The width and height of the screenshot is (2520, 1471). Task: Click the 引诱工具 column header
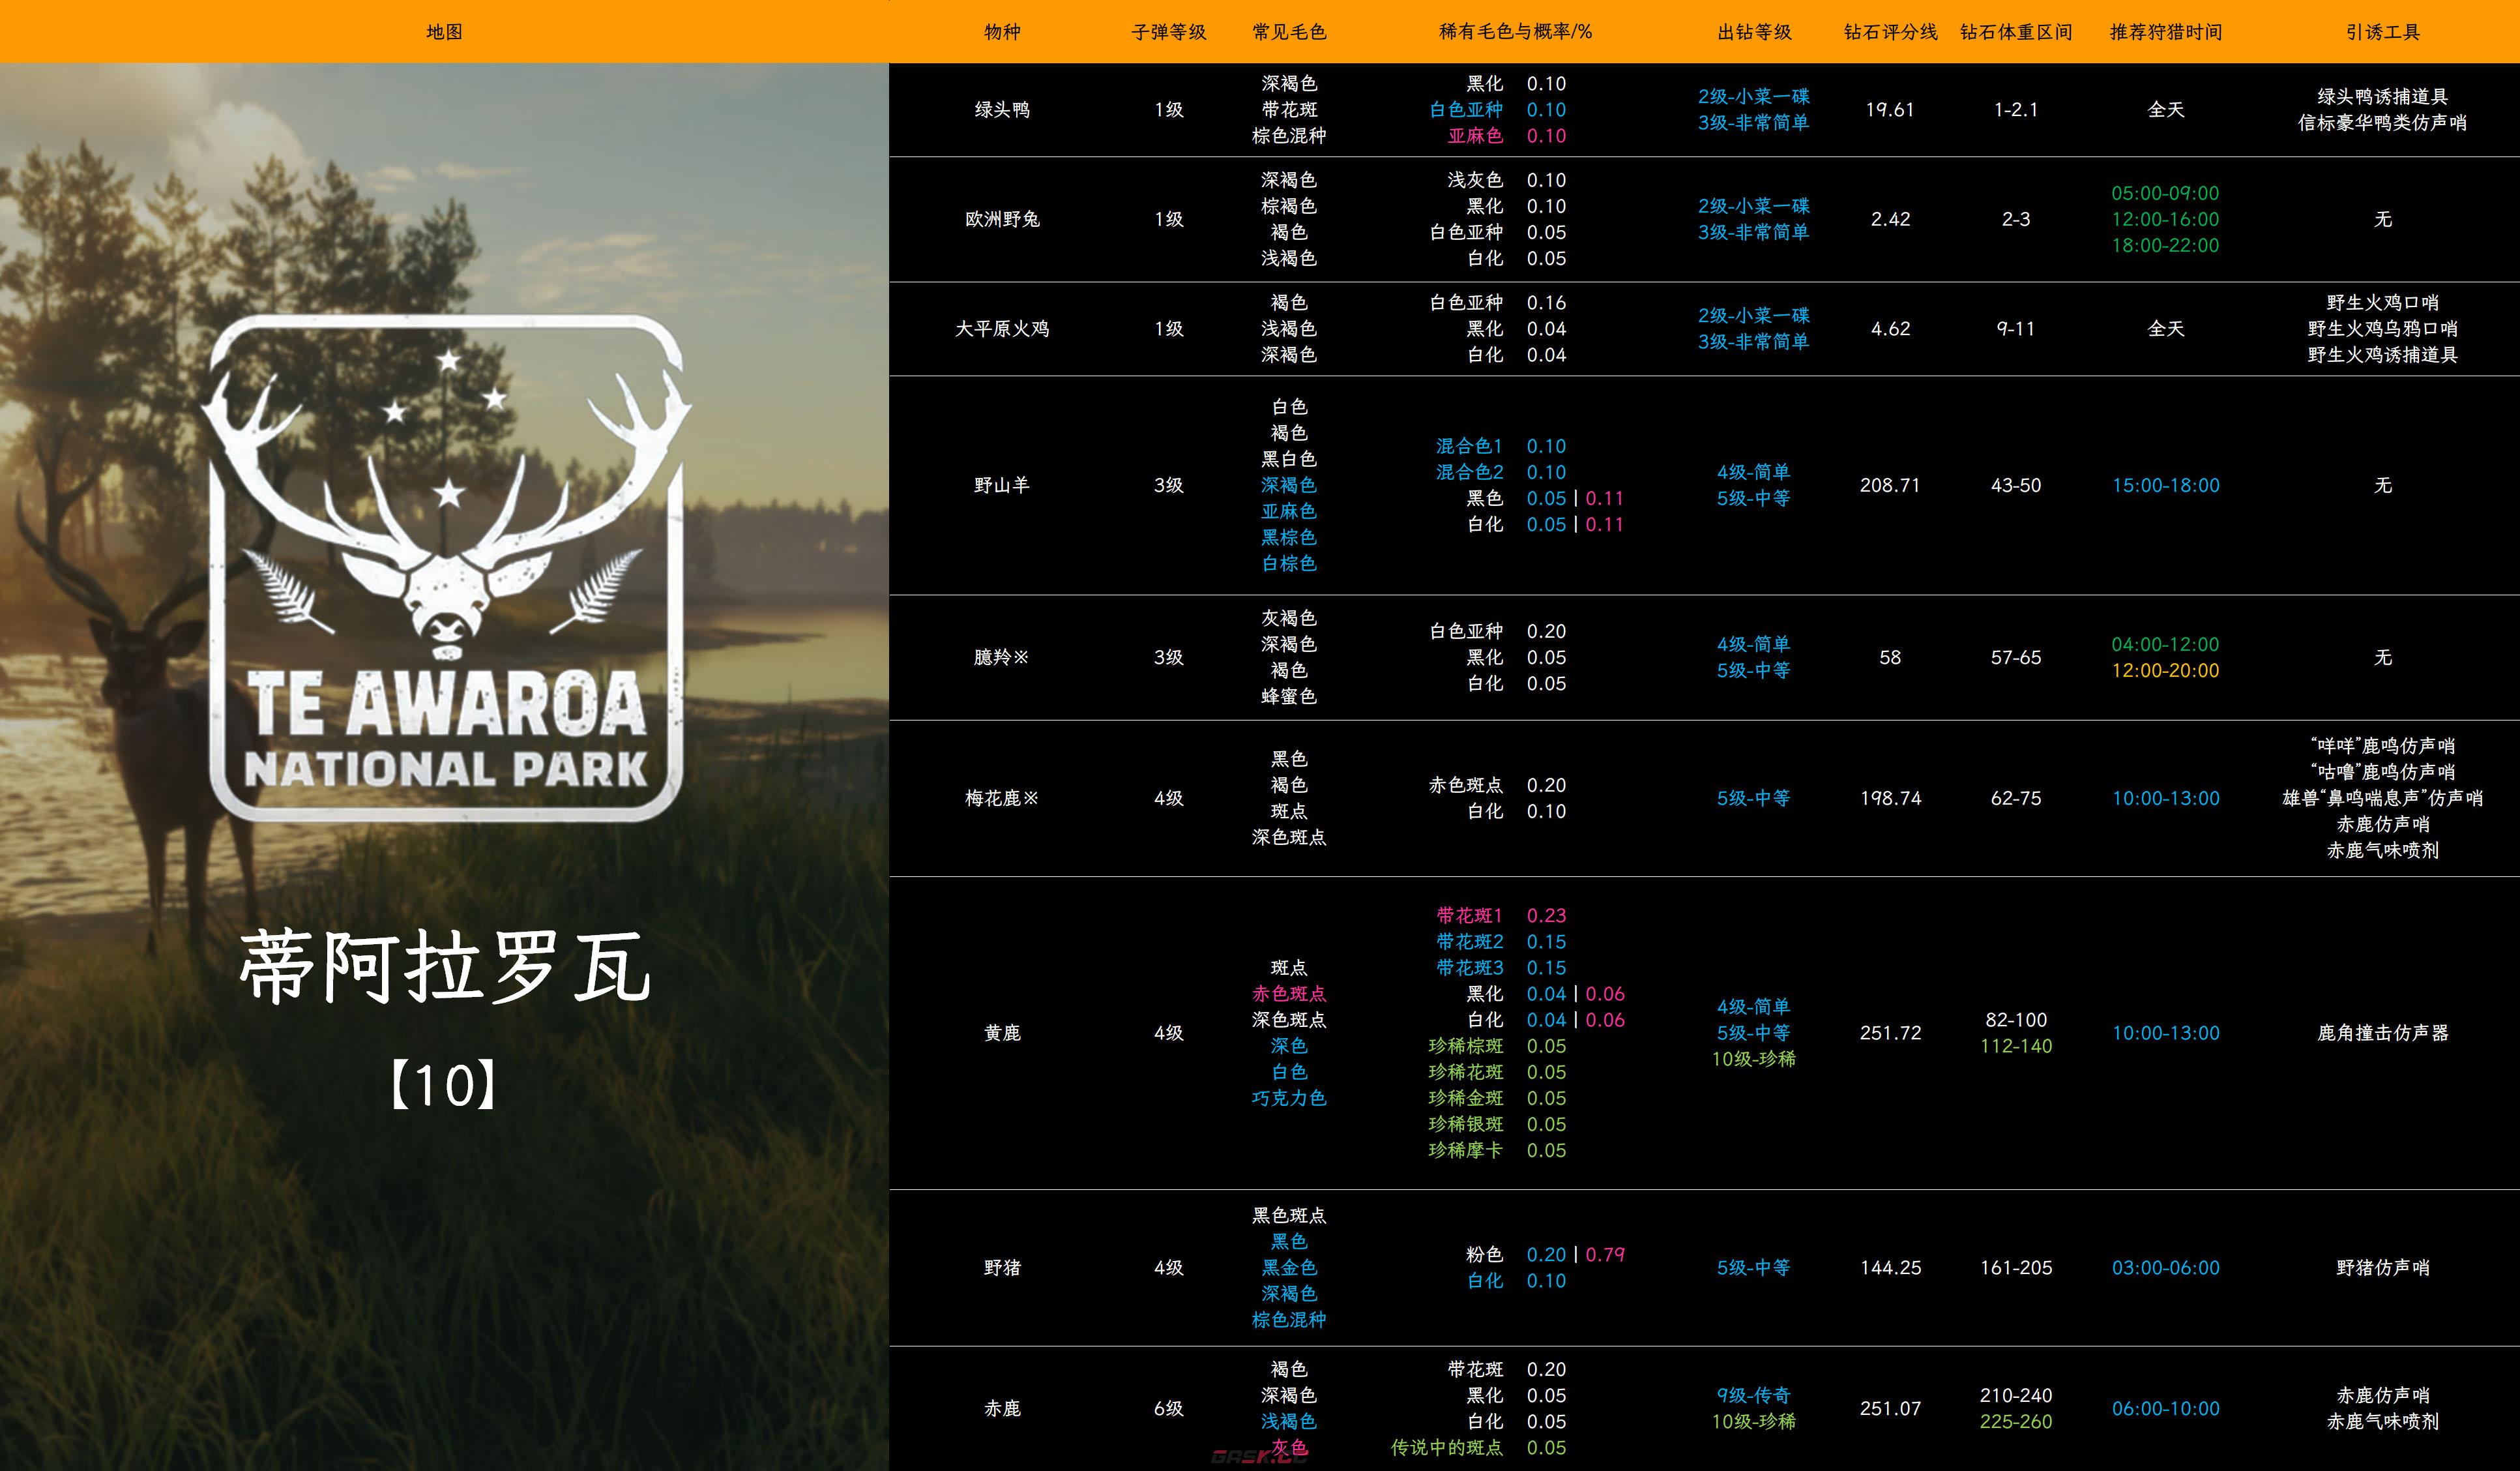pos(2382,32)
